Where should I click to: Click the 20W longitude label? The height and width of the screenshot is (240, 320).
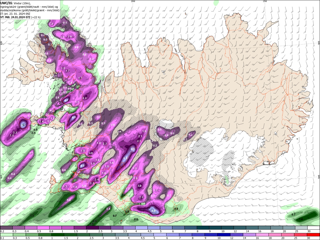click(x=133, y=1)
